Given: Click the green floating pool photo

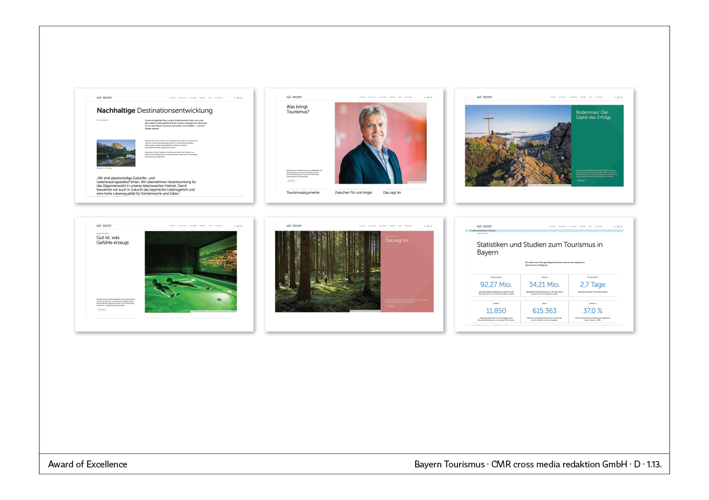Looking at the screenshot, I should [x=190, y=272].
